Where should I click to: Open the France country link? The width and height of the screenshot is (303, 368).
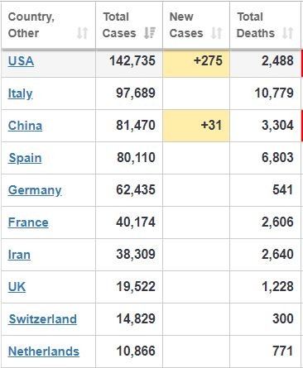[28, 222]
